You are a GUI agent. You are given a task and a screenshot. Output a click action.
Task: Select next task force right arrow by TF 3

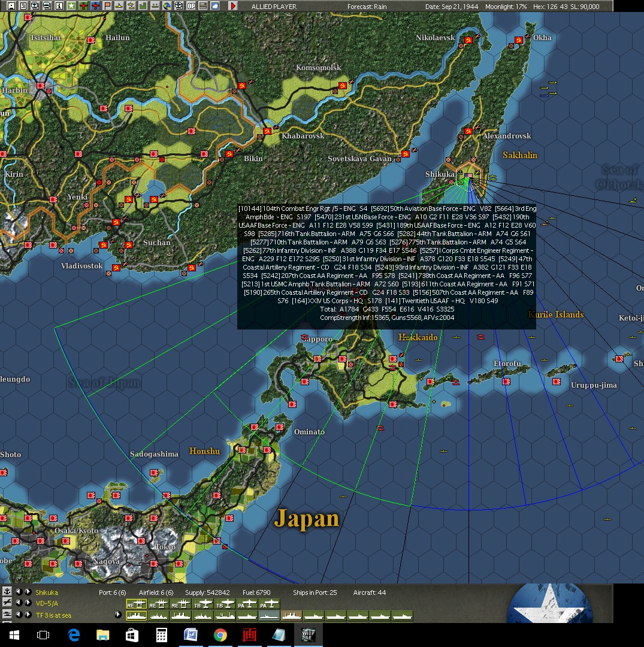(28, 615)
